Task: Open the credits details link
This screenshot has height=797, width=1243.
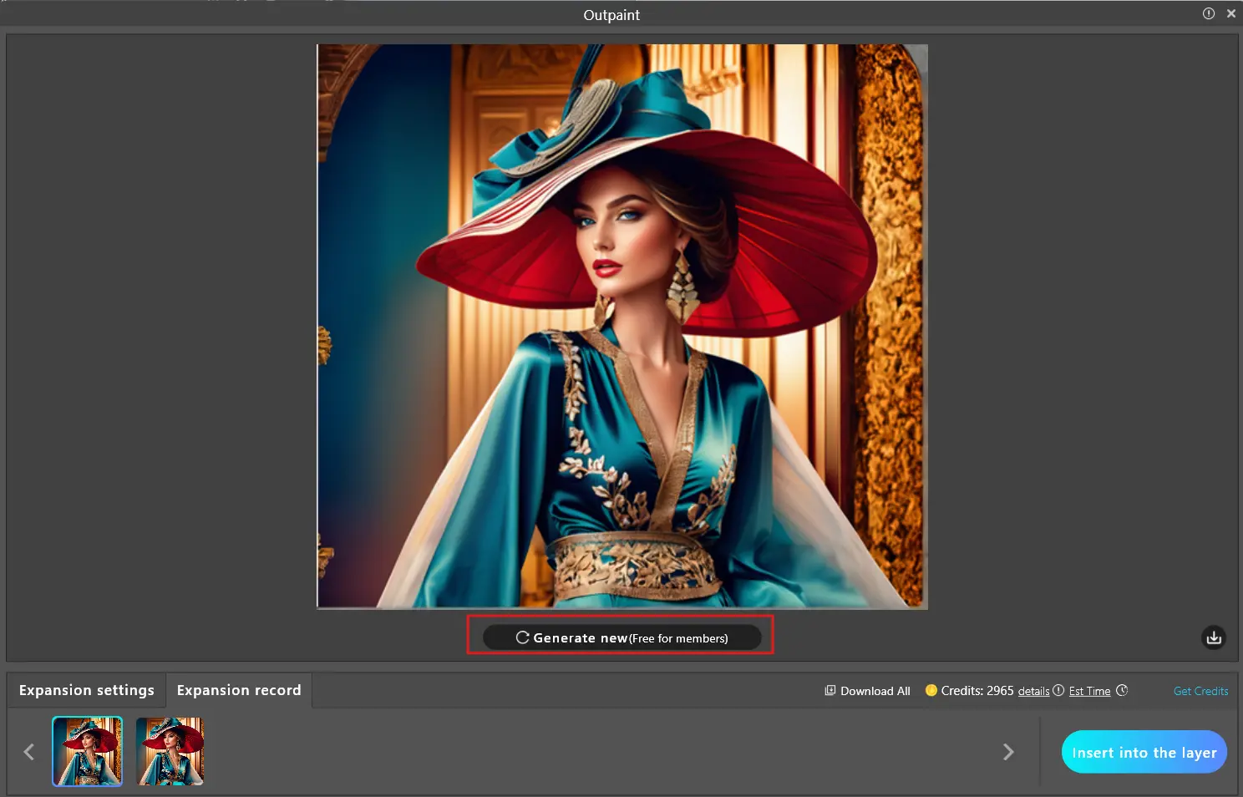Action: pyautogui.click(x=1033, y=692)
